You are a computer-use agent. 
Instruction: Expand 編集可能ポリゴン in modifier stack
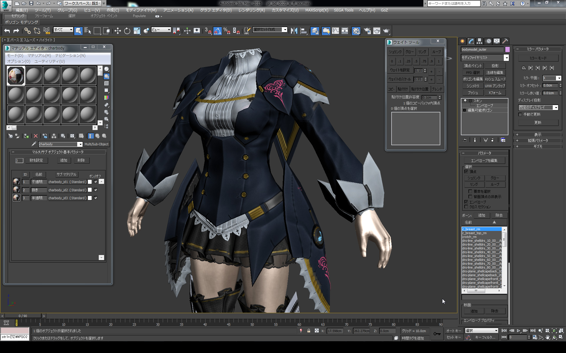tap(465, 110)
